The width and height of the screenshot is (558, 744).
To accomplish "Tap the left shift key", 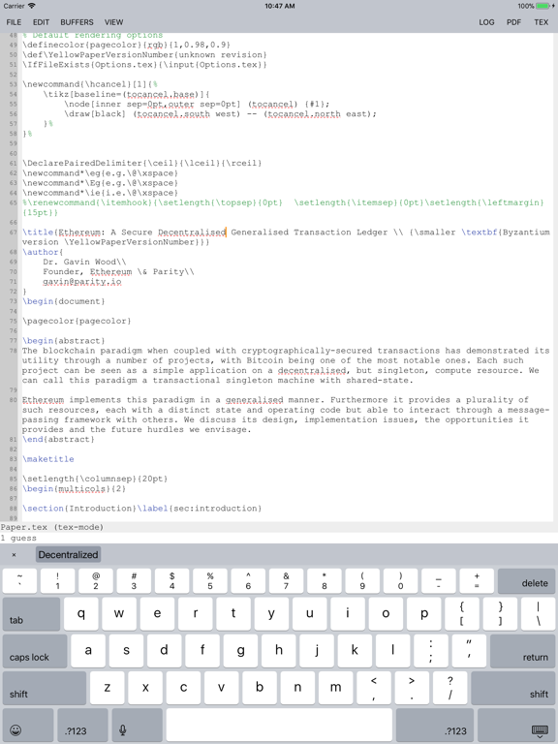I will [x=45, y=688].
